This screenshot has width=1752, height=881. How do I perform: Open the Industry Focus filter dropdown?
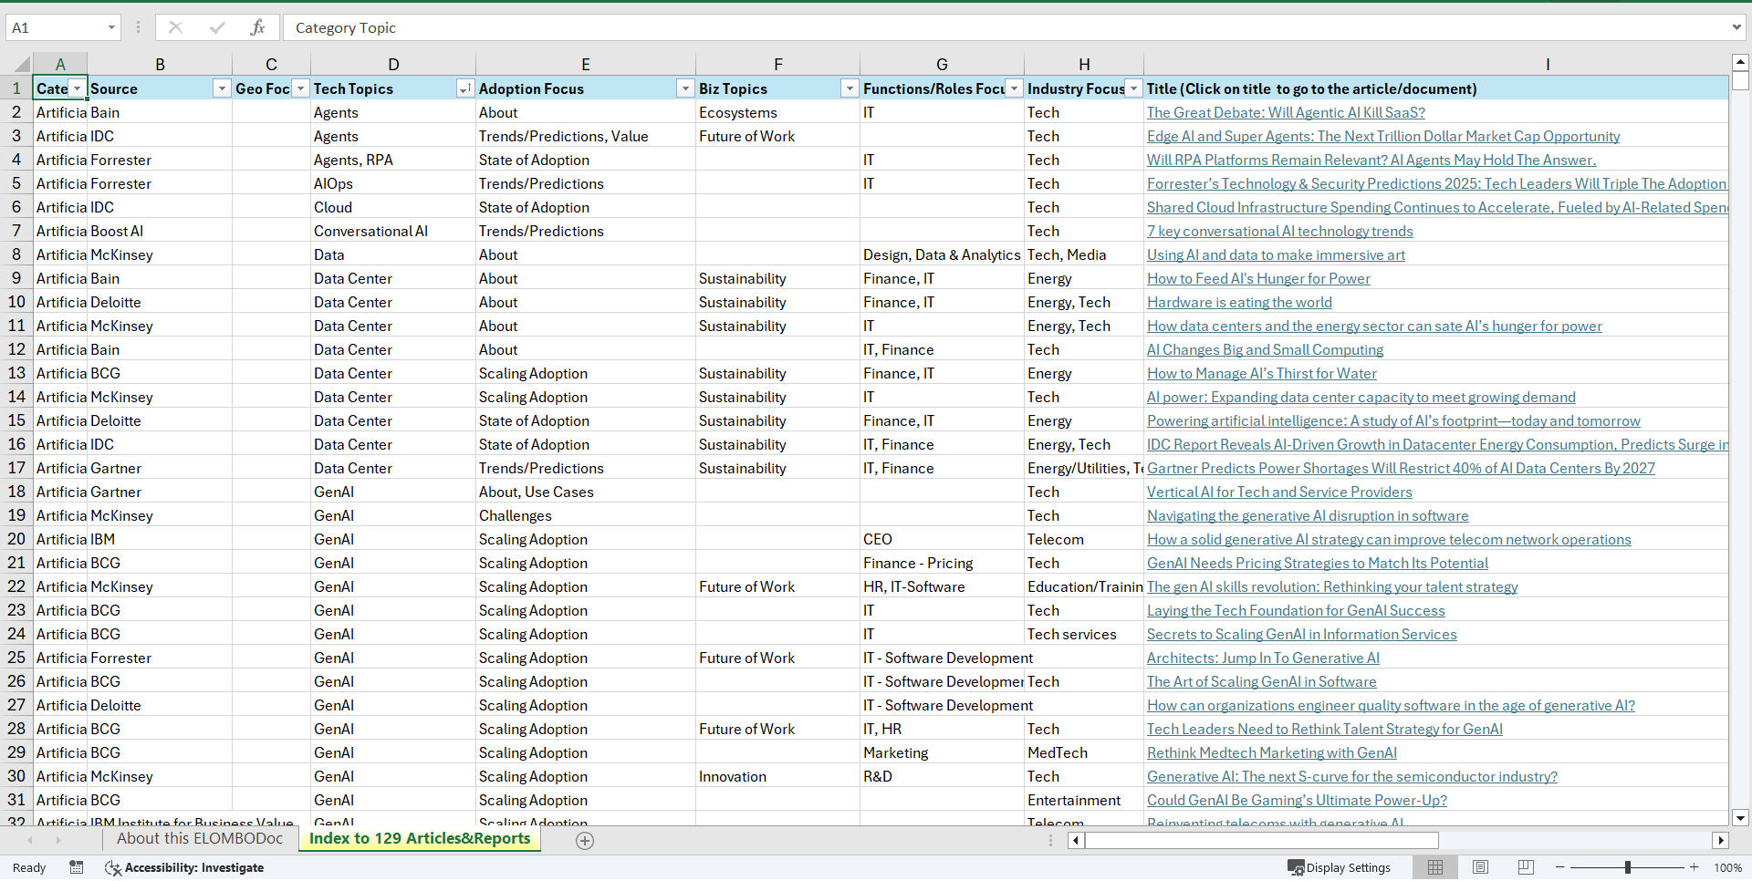pos(1133,88)
